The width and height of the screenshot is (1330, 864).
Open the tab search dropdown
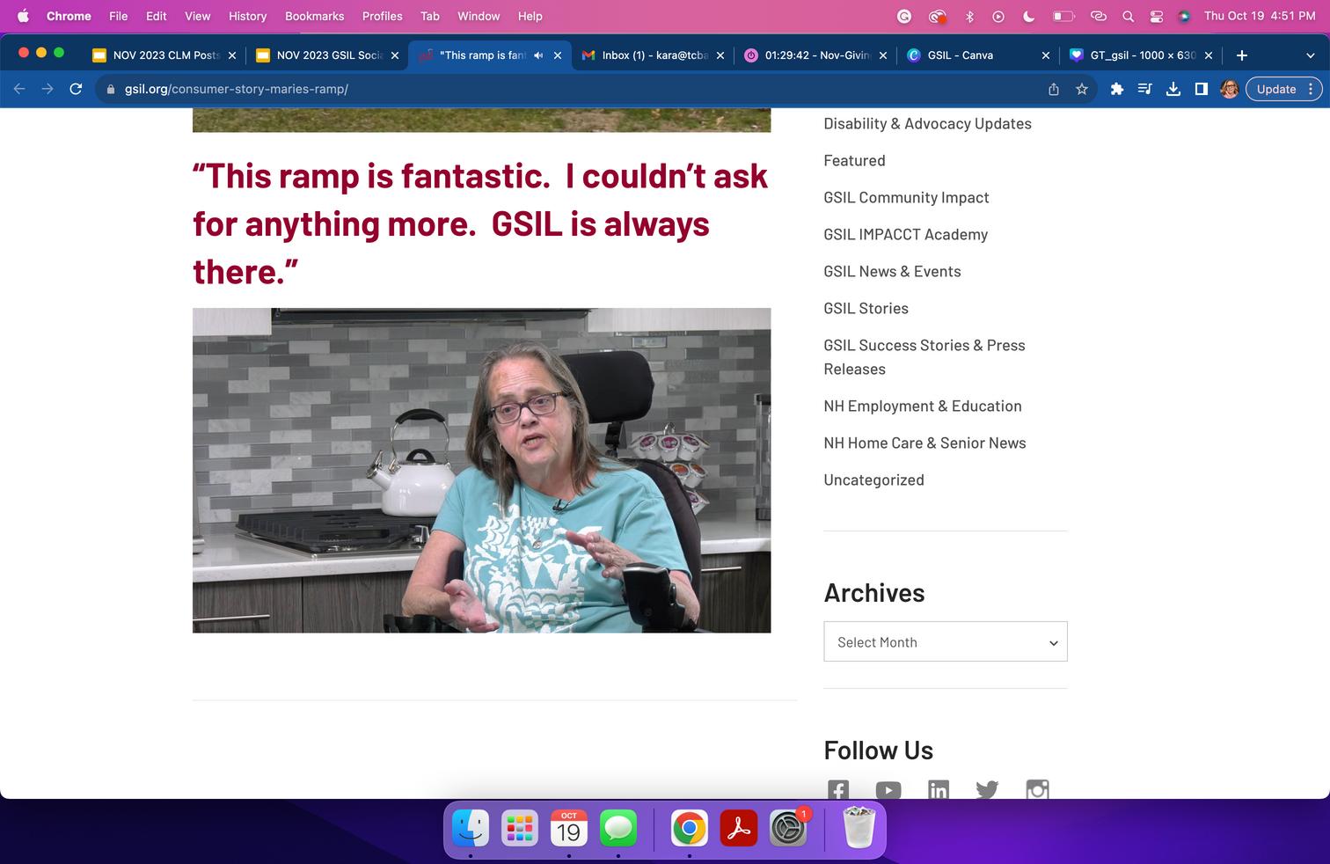click(x=1311, y=55)
